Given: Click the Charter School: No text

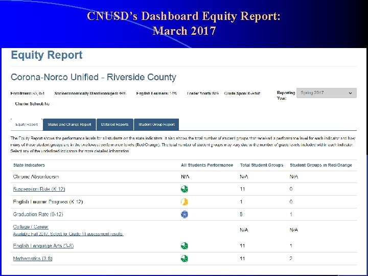Looking at the screenshot, I should 32,104.
